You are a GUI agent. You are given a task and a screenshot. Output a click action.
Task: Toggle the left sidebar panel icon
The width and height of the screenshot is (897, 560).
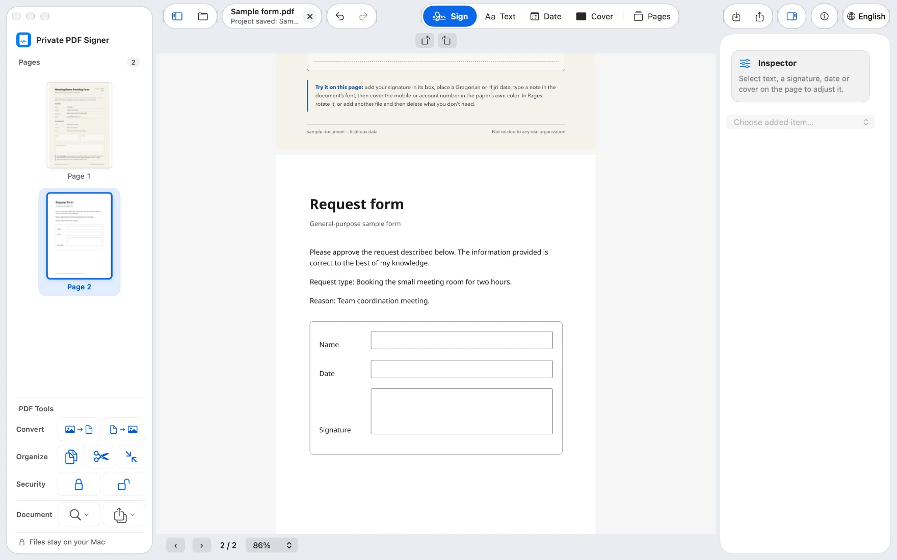click(x=177, y=16)
